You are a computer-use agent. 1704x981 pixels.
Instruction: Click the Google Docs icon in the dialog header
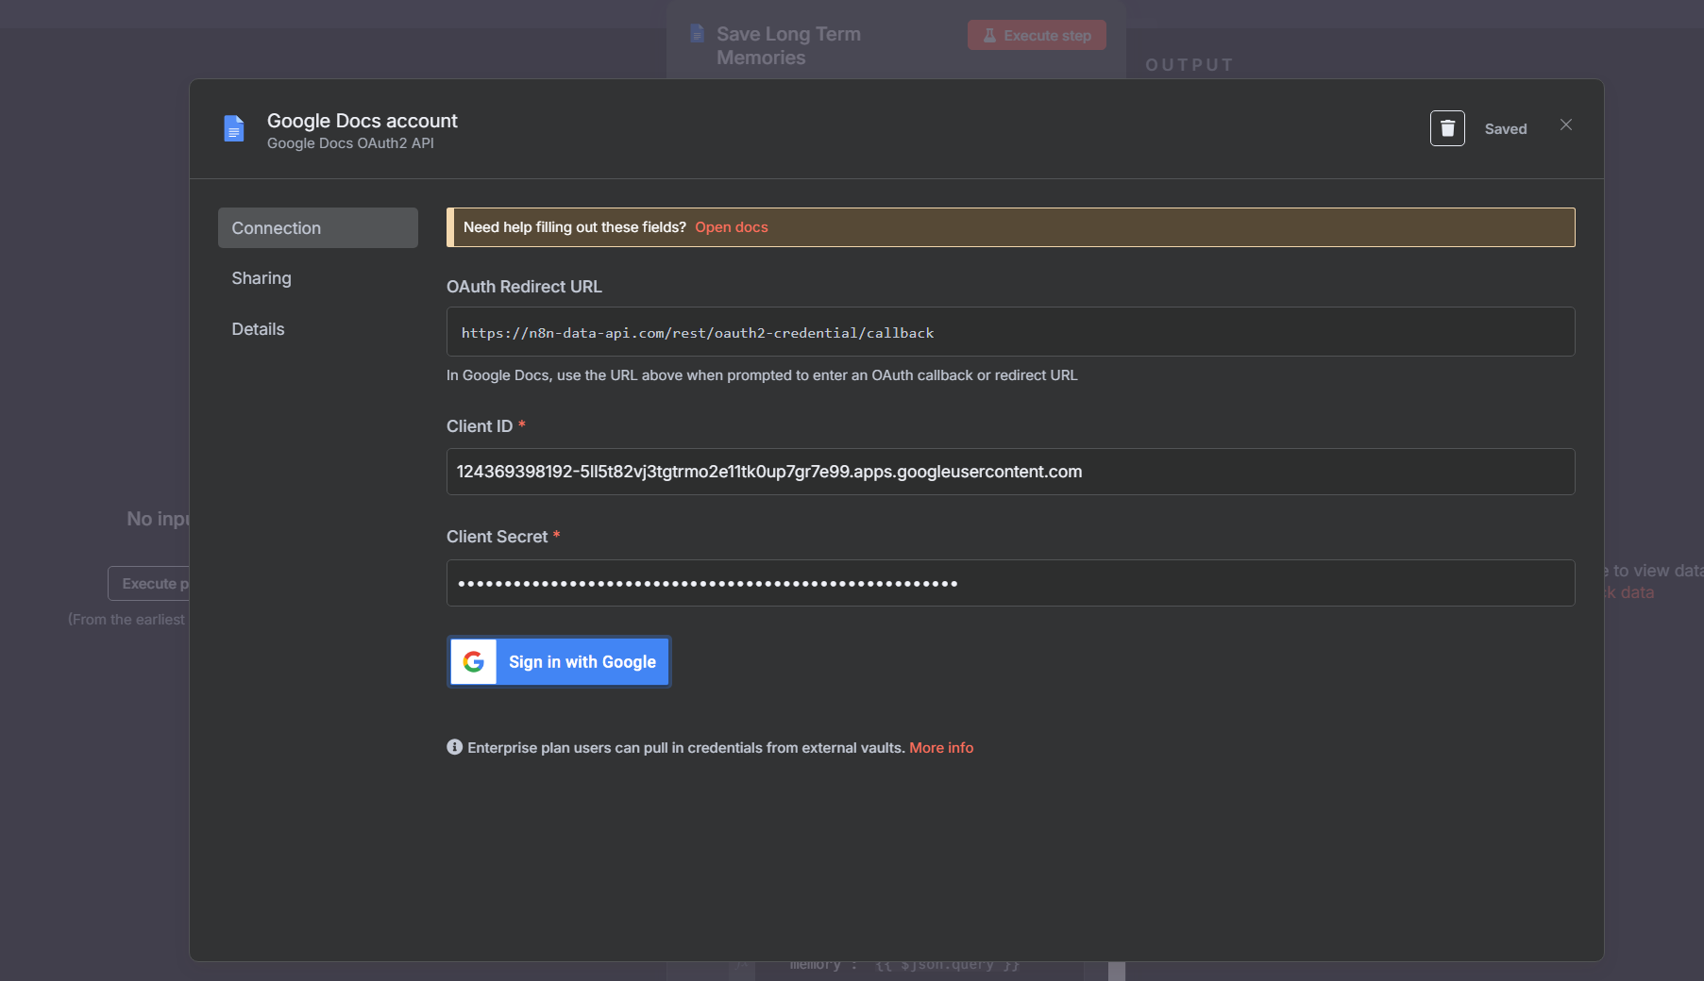(234, 128)
